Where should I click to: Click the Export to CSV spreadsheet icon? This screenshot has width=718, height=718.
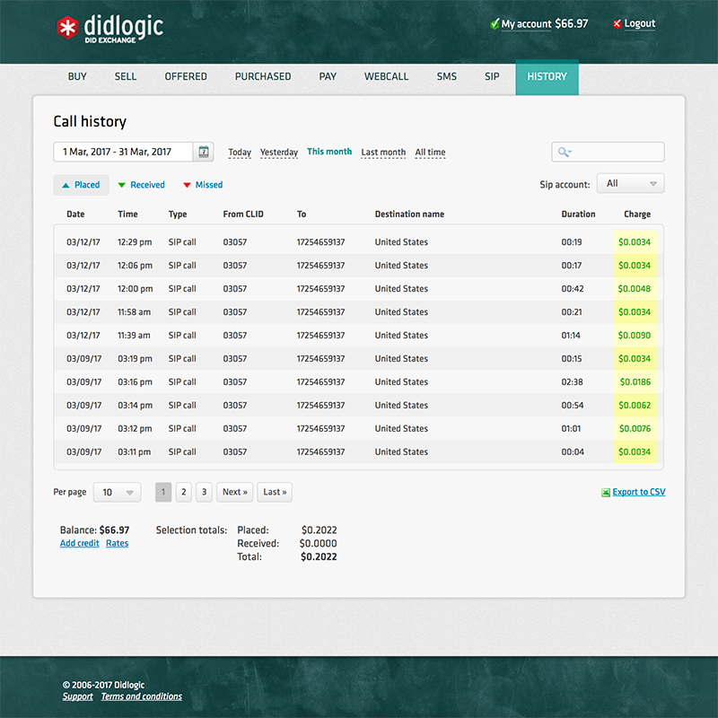point(605,492)
